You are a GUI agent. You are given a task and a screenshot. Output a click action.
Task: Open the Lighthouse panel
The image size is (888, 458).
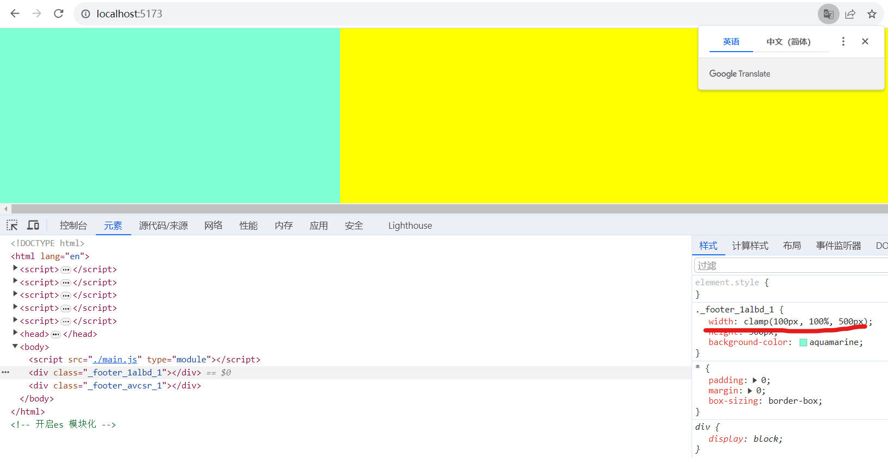click(410, 225)
